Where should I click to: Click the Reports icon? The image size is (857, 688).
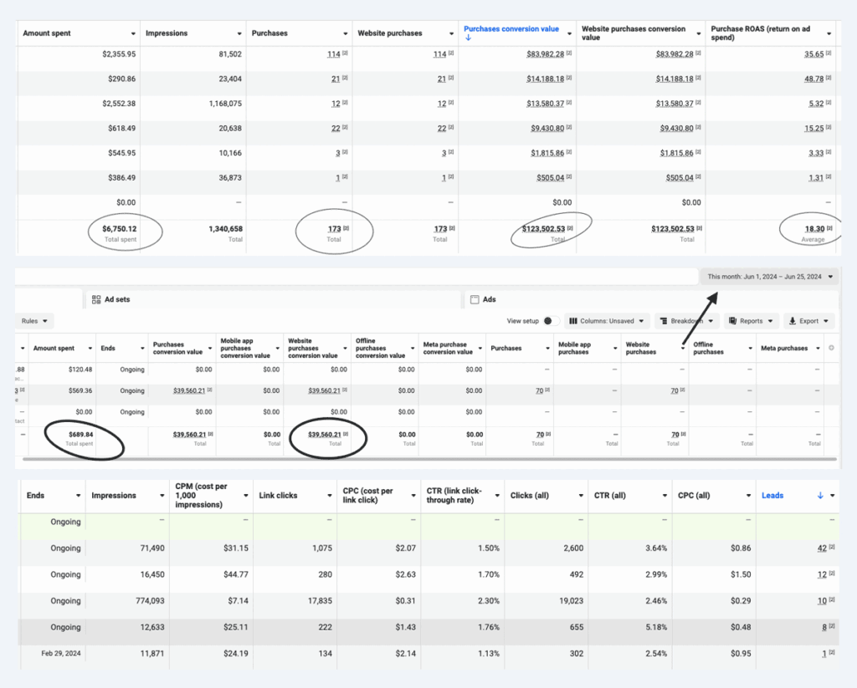732,321
